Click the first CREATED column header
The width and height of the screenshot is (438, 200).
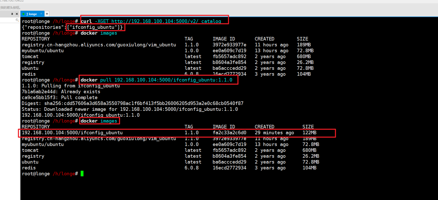click(x=264, y=39)
